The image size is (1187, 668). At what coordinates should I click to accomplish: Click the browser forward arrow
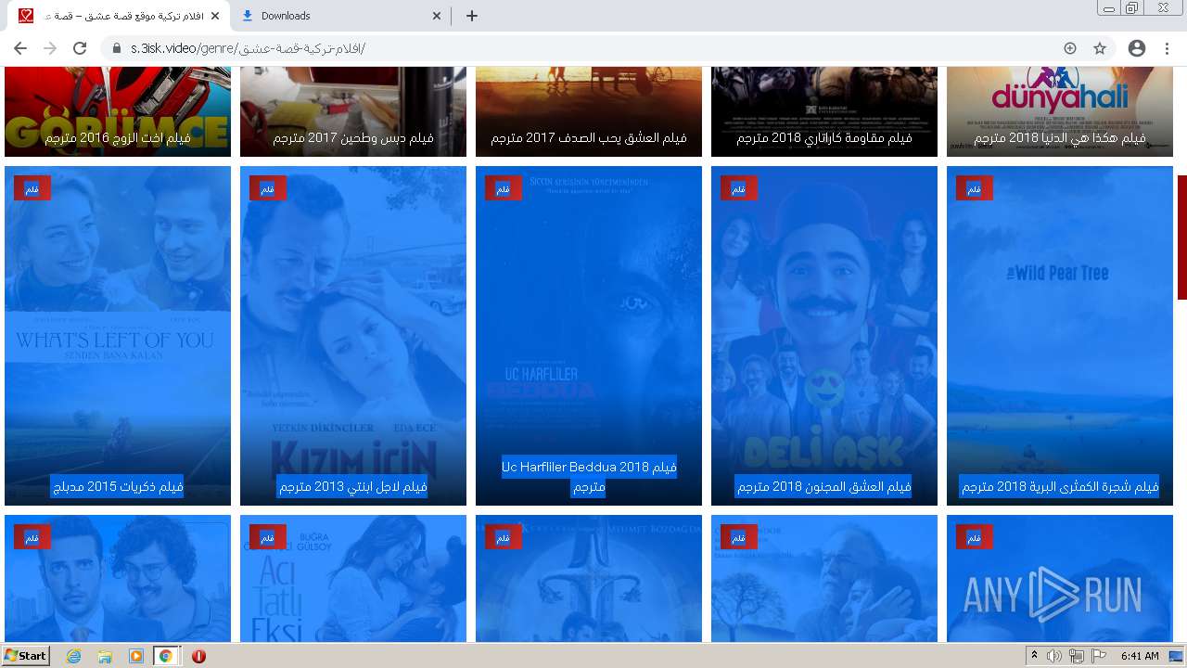pyautogui.click(x=50, y=48)
